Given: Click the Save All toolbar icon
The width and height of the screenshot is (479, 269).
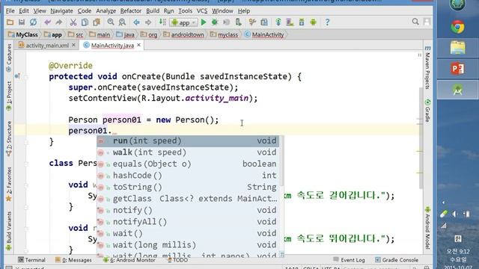Looking at the screenshot, I should click(22, 22).
